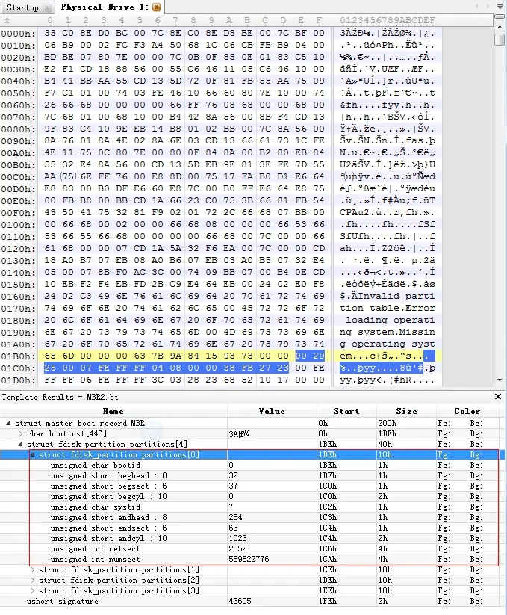Click the address label 01C0h
Viewport: 507px width, 615px height.
click(18, 368)
